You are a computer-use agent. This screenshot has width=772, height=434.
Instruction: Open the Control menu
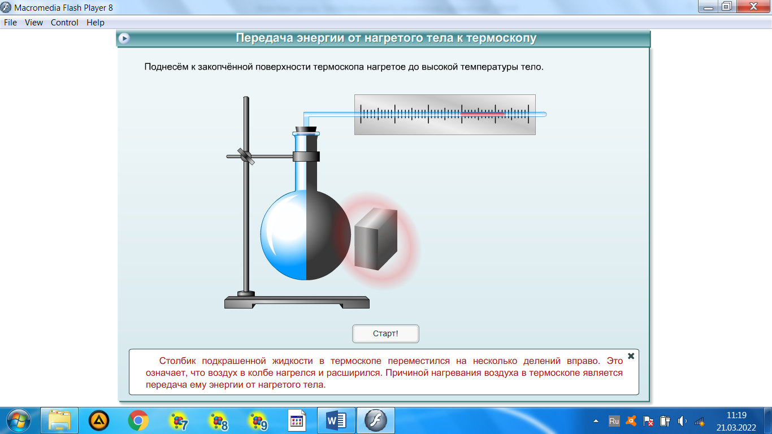(x=64, y=23)
